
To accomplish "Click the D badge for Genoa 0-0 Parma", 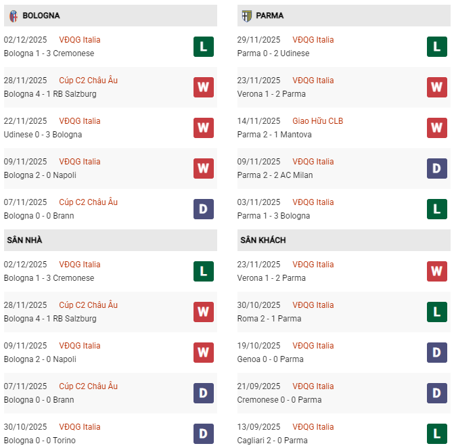I will pyautogui.click(x=436, y=353).
